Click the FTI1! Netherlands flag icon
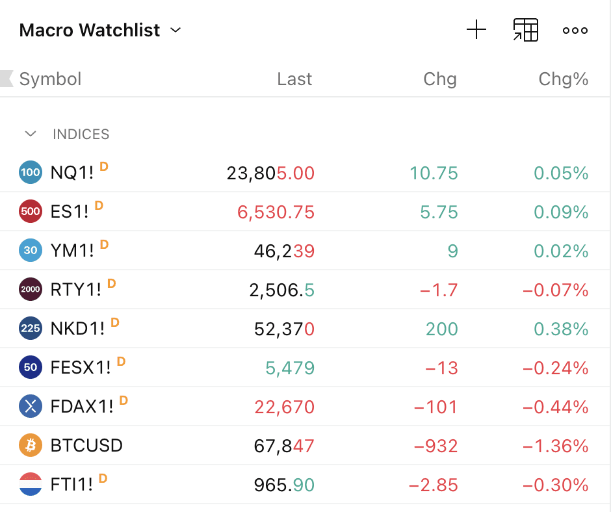 31,485
